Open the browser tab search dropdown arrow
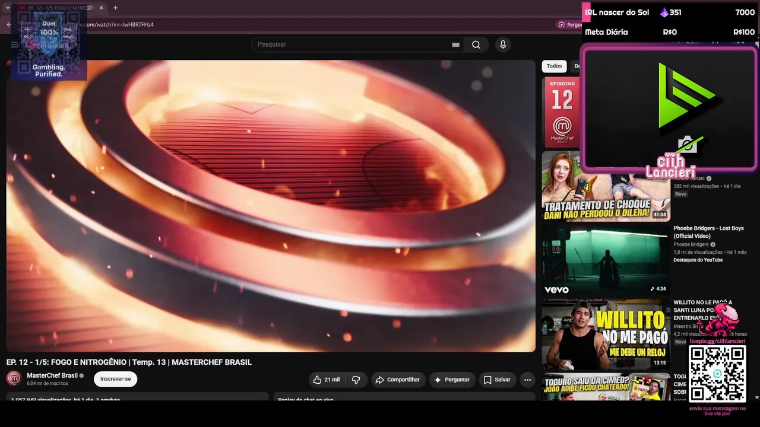The width and height of the screenshot is (760, 427). [x=8, y=8]
